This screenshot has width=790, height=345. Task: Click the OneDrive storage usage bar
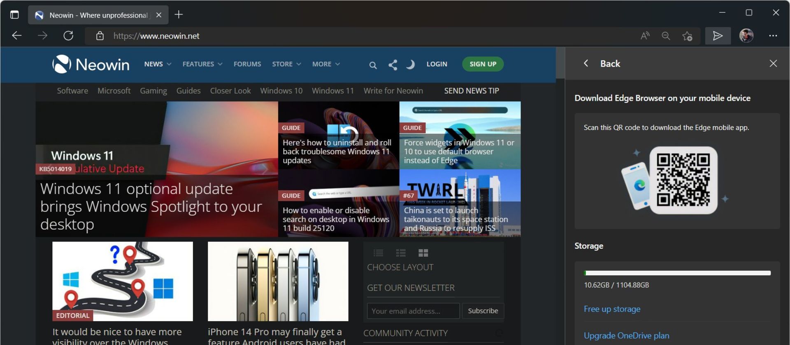pos(677,273)
